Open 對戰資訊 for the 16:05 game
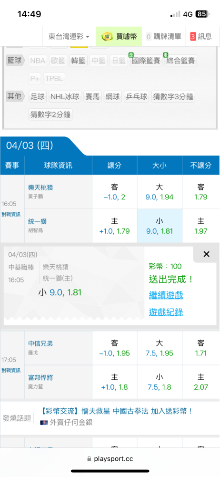This screenshot has height=477, width=220. [11, 214]
